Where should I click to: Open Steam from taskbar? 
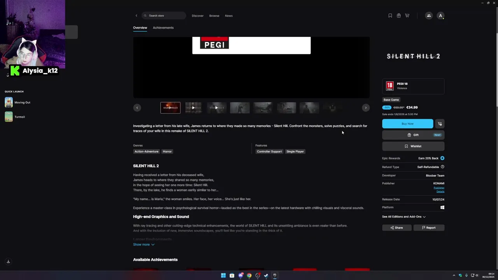[x=266, y=275]
